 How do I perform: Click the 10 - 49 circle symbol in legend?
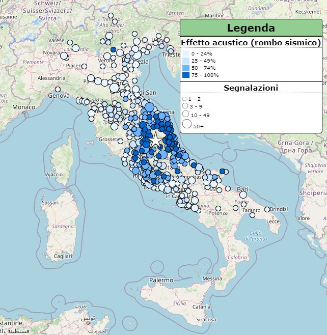click(x=185, y=115)
